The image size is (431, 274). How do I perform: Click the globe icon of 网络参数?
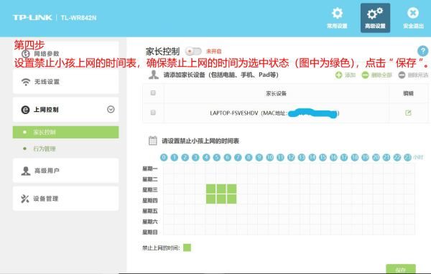pyautogui.click(x=26, y=54)
